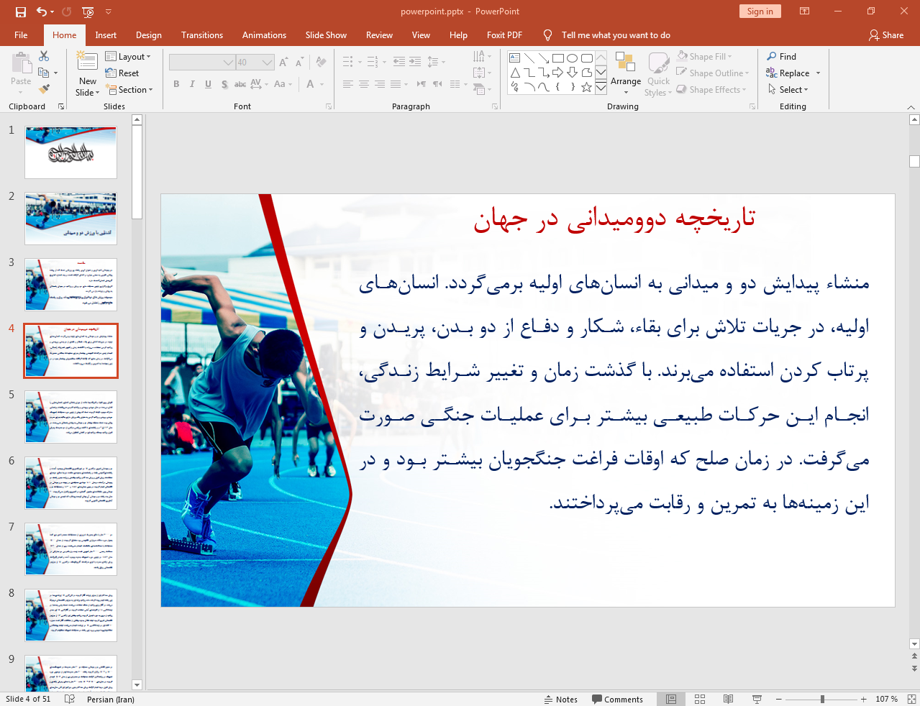
Task: Click the Paste clipboard icon
Action: click(x=21, y=63)
